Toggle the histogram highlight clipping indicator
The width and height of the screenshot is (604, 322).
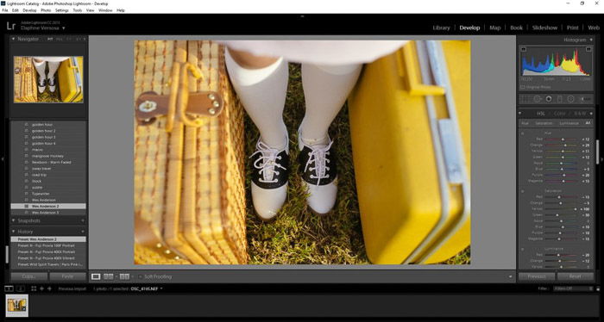(x=588, y=49)
